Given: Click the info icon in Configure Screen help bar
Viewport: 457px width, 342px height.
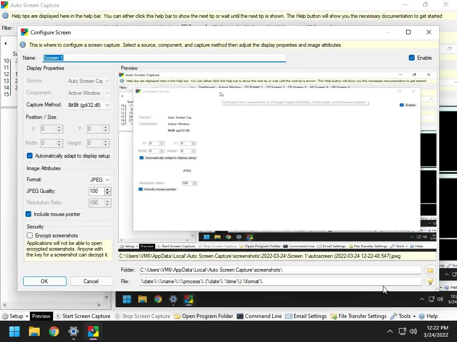Looking at the screenshot, I should tap(23, 45).
